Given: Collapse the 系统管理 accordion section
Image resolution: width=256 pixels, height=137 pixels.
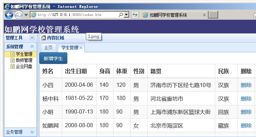Looking at the screenshot, I should [x=32, y=47].
